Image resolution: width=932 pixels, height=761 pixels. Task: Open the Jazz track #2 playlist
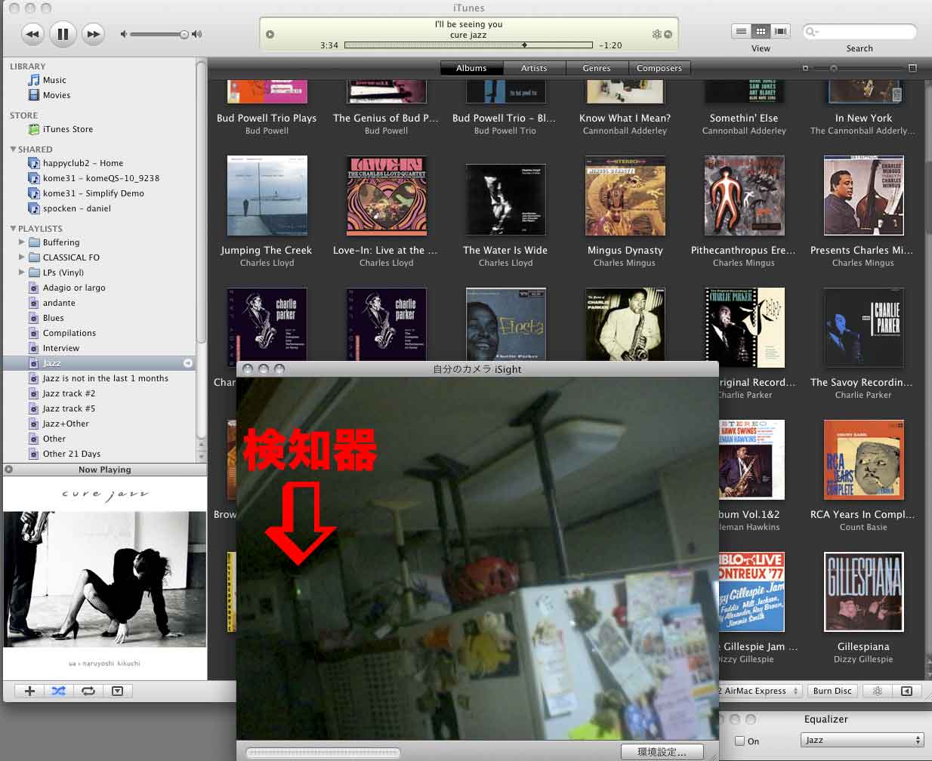(69, 393)
